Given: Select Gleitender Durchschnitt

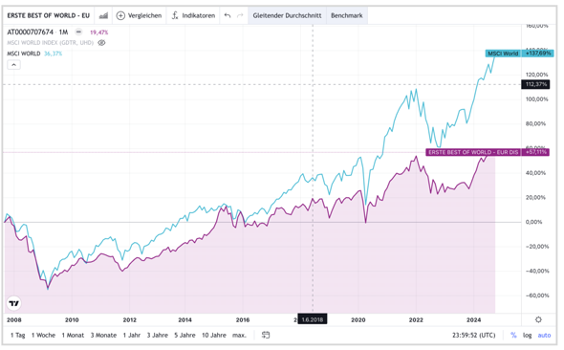Looking at the screenshot, I should [x=287, y=15].
